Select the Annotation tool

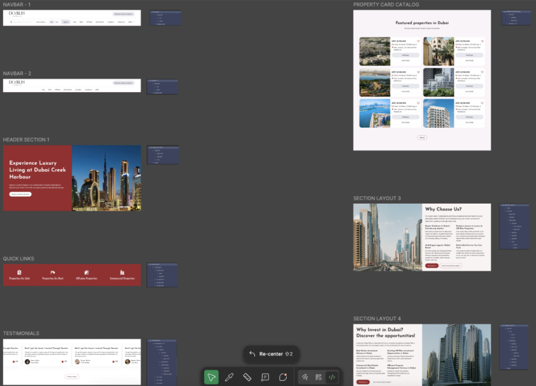pos(265,377)
